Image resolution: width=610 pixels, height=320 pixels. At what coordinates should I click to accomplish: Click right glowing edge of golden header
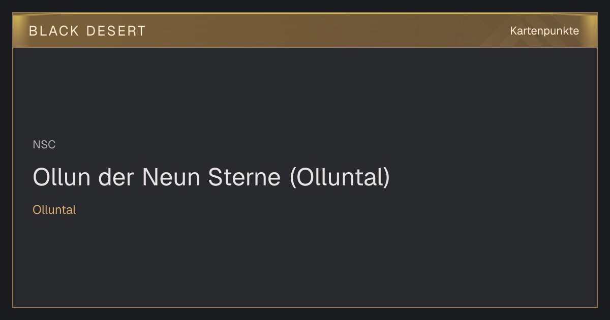coord(591,30)
